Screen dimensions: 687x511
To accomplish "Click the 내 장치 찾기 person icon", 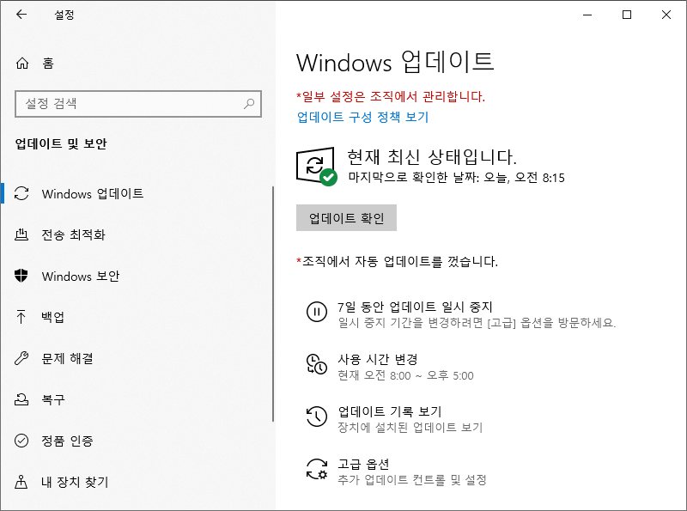I will 21,482.
